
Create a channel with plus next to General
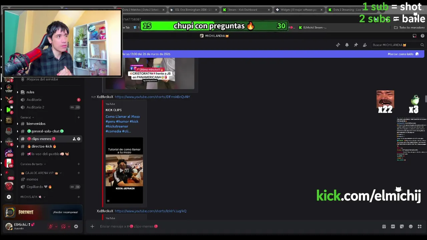(79, 117)
